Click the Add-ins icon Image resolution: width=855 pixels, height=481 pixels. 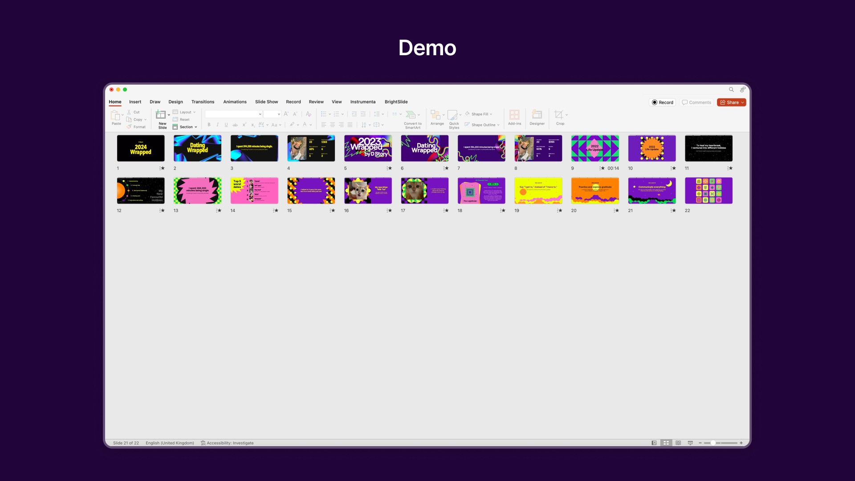click(514, 115)
